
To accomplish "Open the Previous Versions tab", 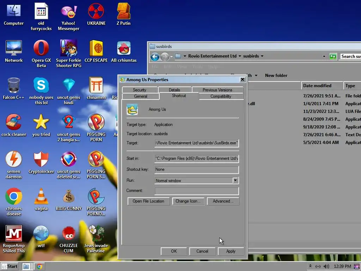I will pos(217,90).
